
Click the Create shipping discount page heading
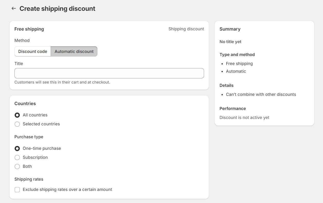coord(57,8)
